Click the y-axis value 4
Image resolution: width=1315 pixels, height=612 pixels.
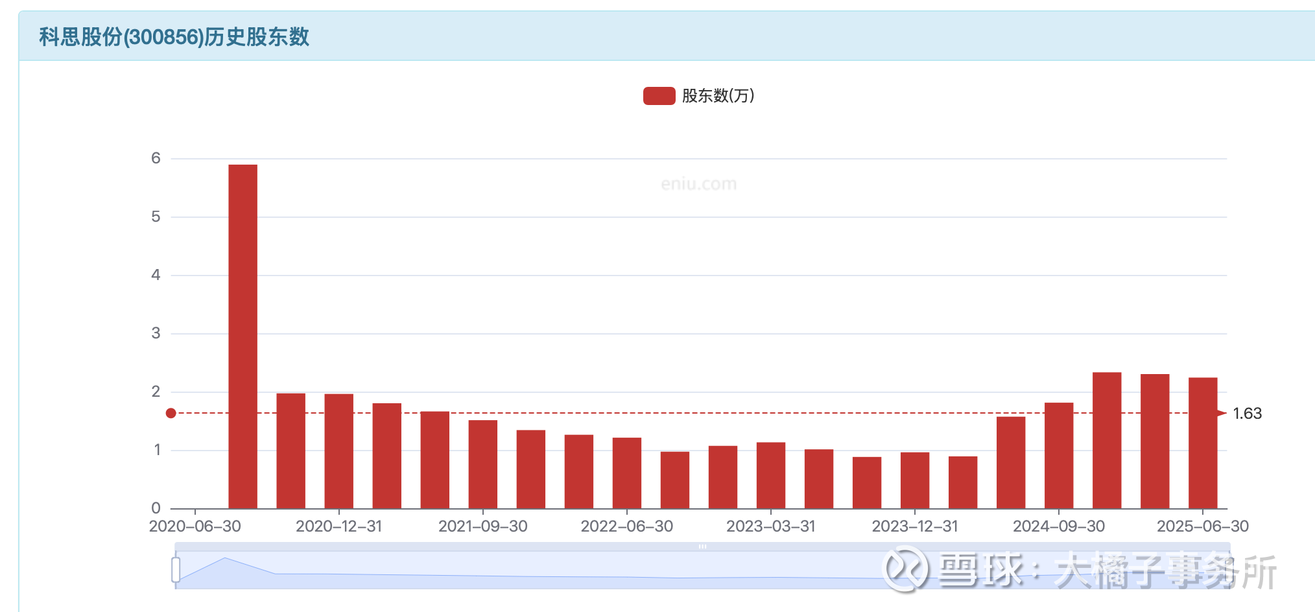[156, 275]
